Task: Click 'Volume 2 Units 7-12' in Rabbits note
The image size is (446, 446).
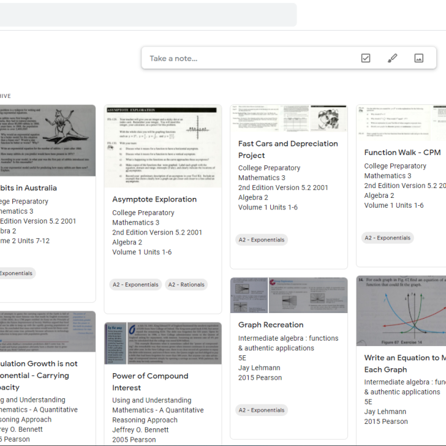Action: 25,241
